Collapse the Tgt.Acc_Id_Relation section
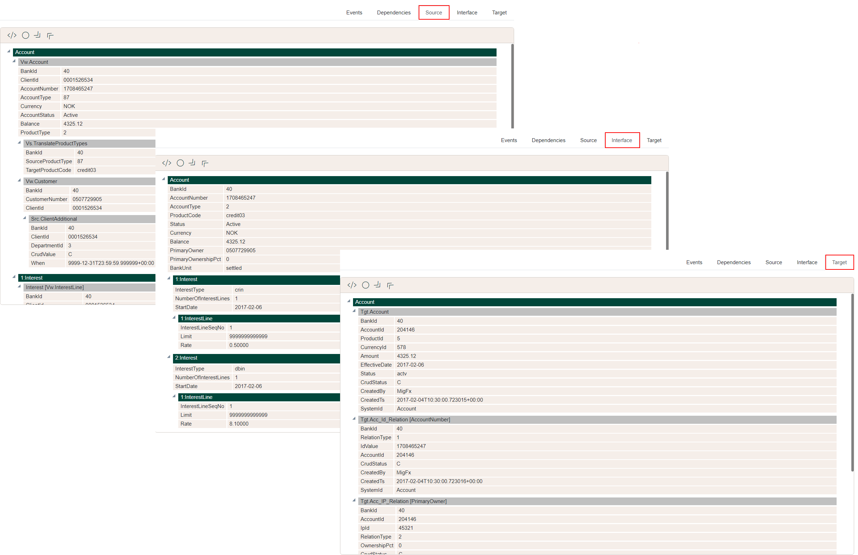 (354, 420)
